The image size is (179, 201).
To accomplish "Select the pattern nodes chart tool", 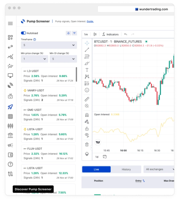I will click(x=87, y=76).
